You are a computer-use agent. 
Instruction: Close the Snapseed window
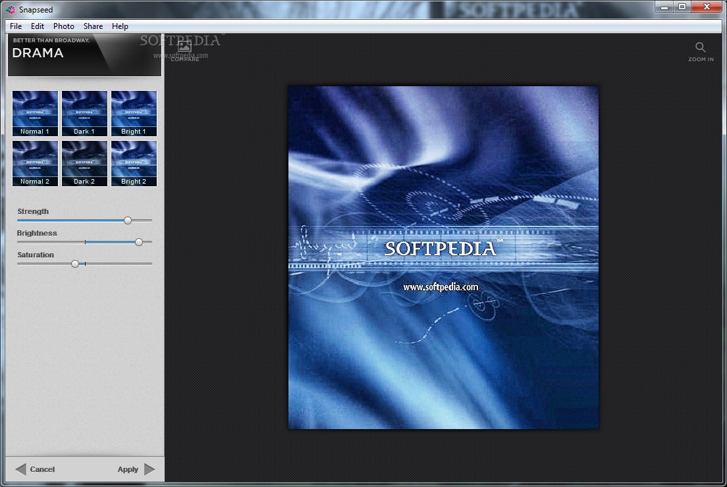(707, 7)
